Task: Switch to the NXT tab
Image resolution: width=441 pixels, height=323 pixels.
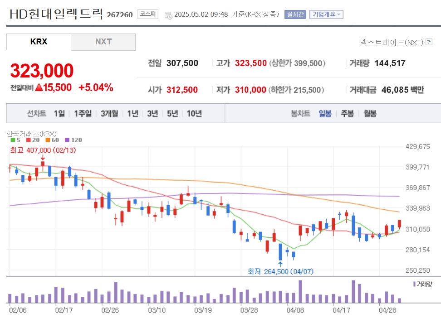Action: coord(103,42)
